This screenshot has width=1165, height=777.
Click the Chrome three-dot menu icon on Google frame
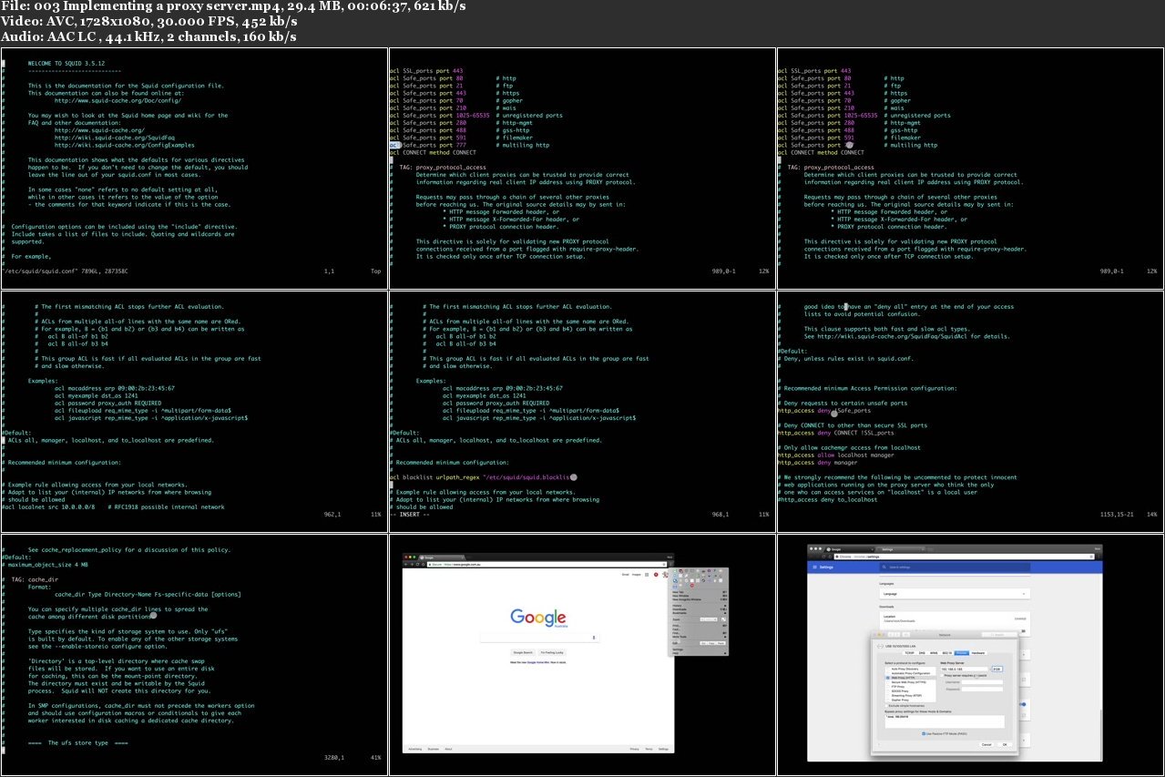pyautogui.click(x=669, y=564)
